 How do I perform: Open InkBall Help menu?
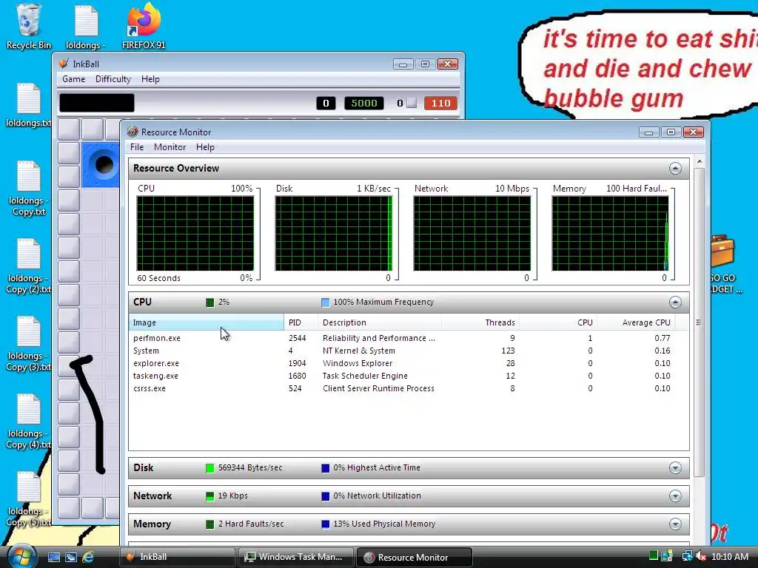[150, 79]
